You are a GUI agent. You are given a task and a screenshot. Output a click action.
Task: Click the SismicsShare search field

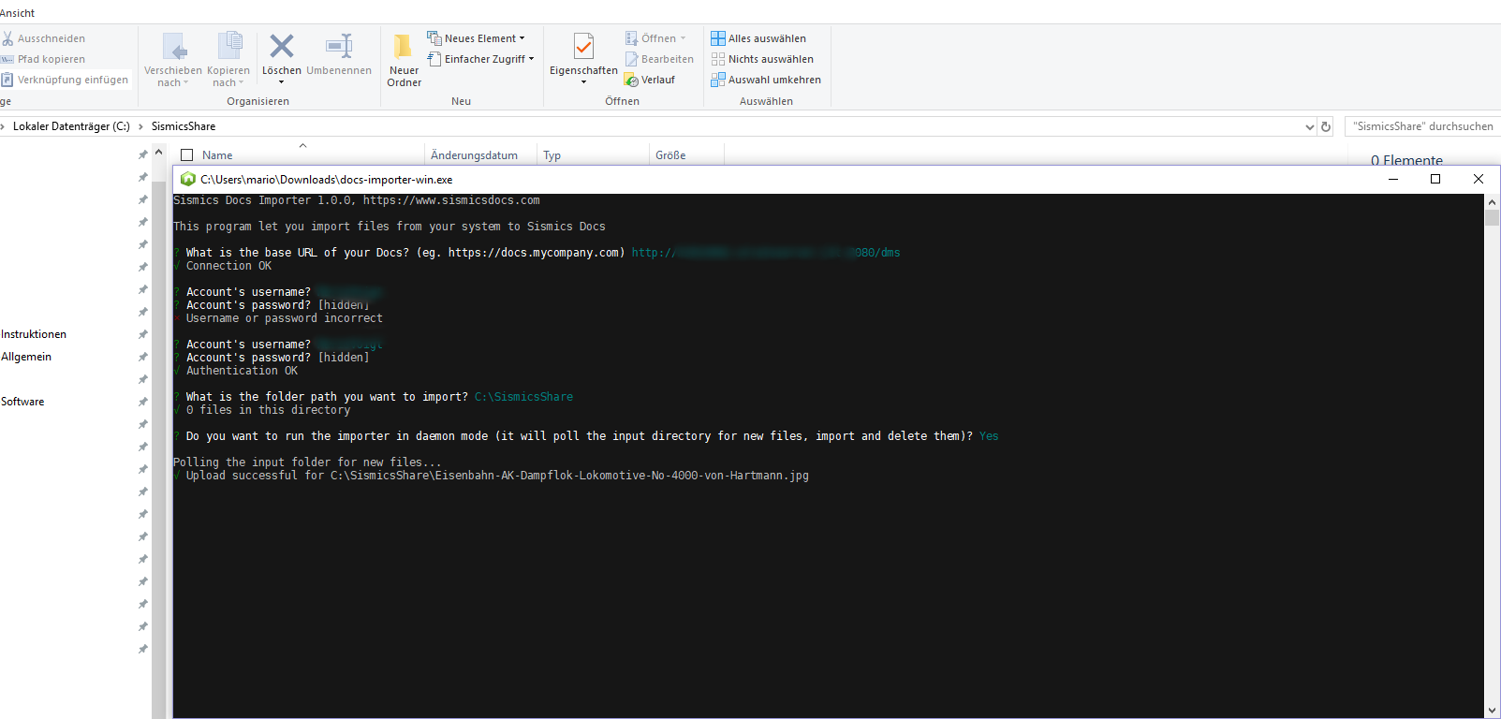tap(1422, 126)
